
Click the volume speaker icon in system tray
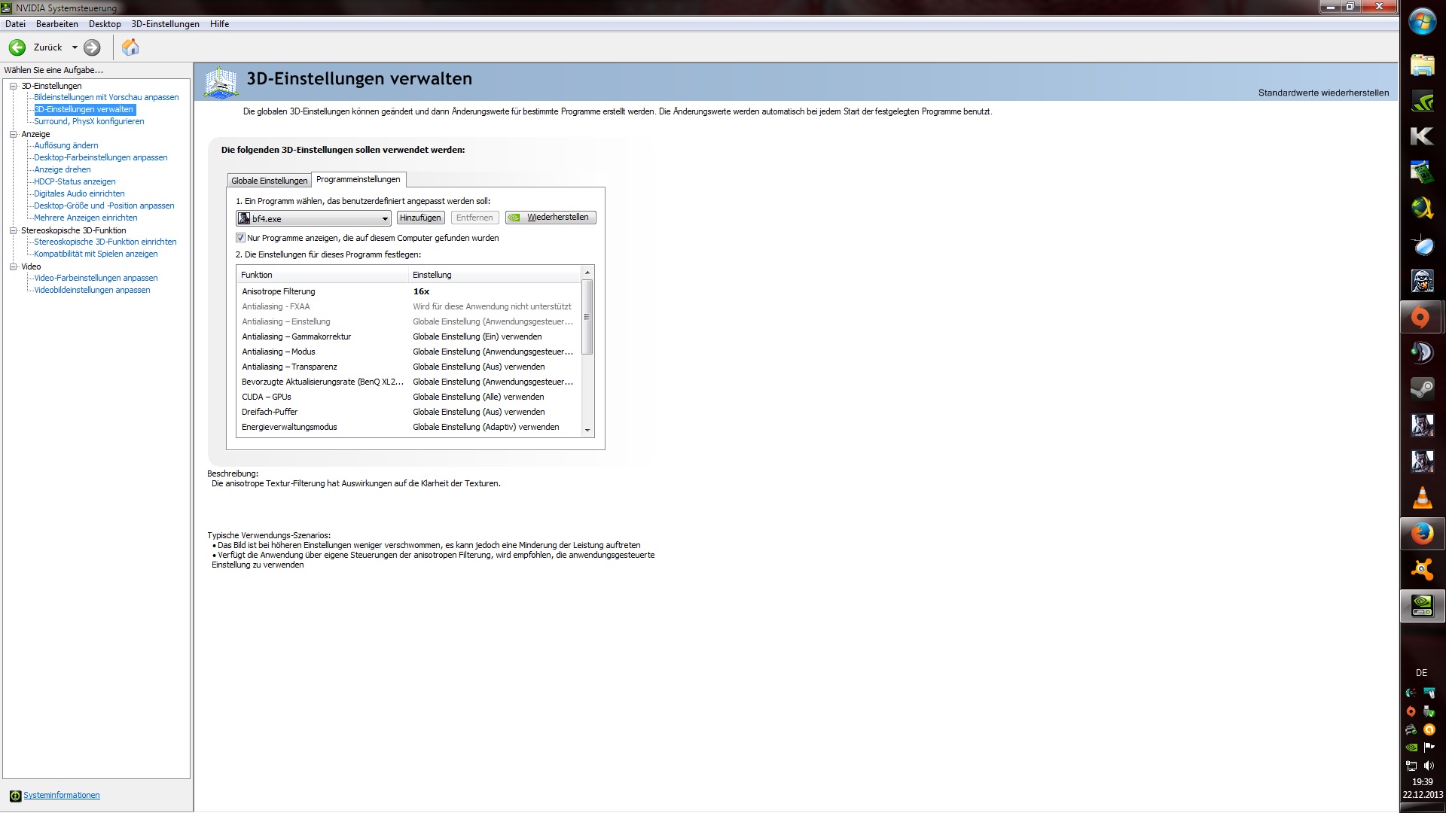(x=1429, y=766)
